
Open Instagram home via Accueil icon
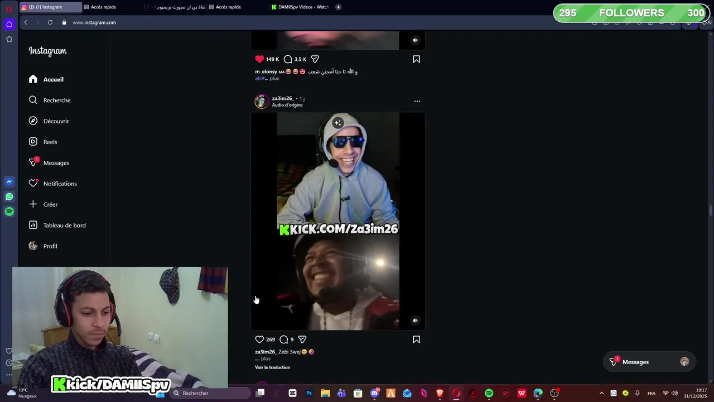coord(33,79)
